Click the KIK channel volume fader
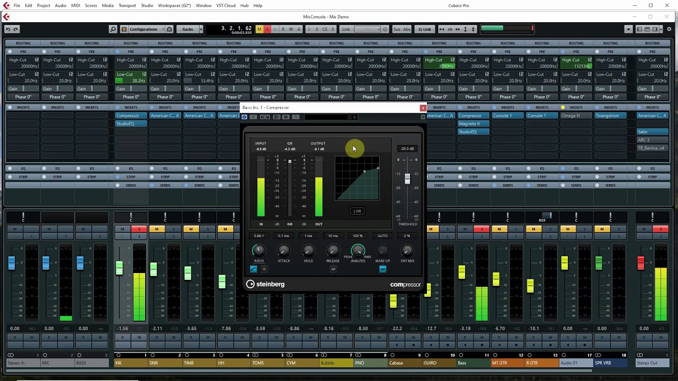 tap(119, 267)
